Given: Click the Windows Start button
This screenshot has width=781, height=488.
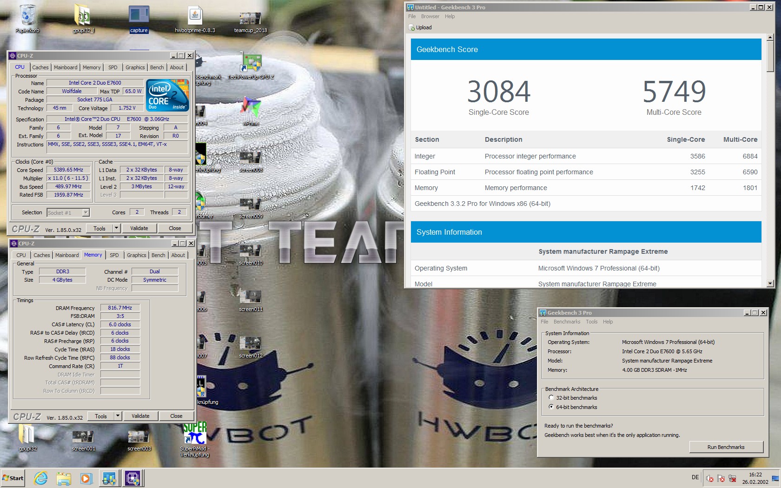Looking at the screenshot, I should coord(13,478).
